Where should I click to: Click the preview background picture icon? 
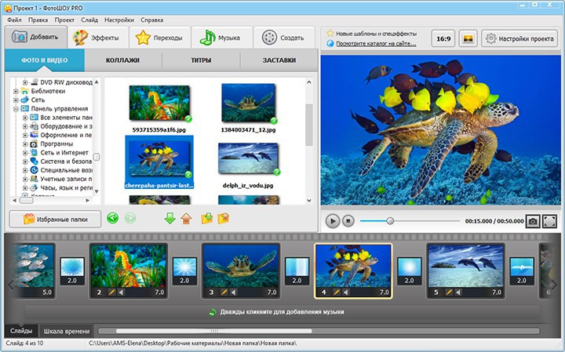click(x=468, y=38)
